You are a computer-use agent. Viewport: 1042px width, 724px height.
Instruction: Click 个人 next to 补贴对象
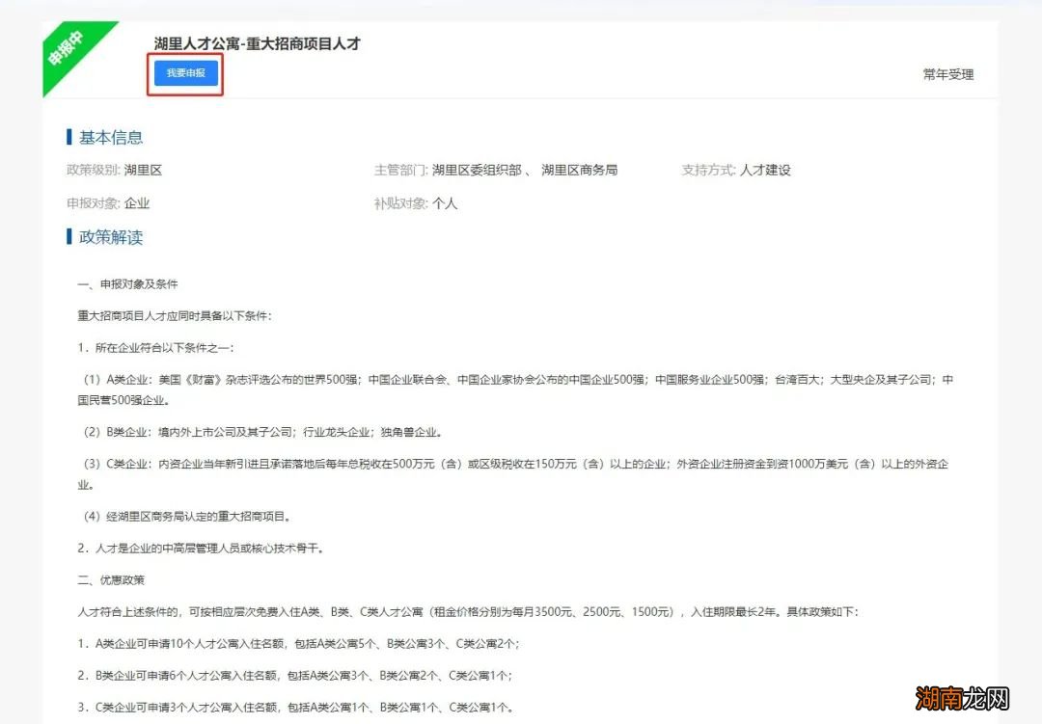[445, 203]
